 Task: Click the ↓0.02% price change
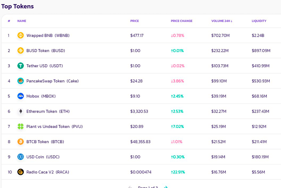(x=177, y=66)
